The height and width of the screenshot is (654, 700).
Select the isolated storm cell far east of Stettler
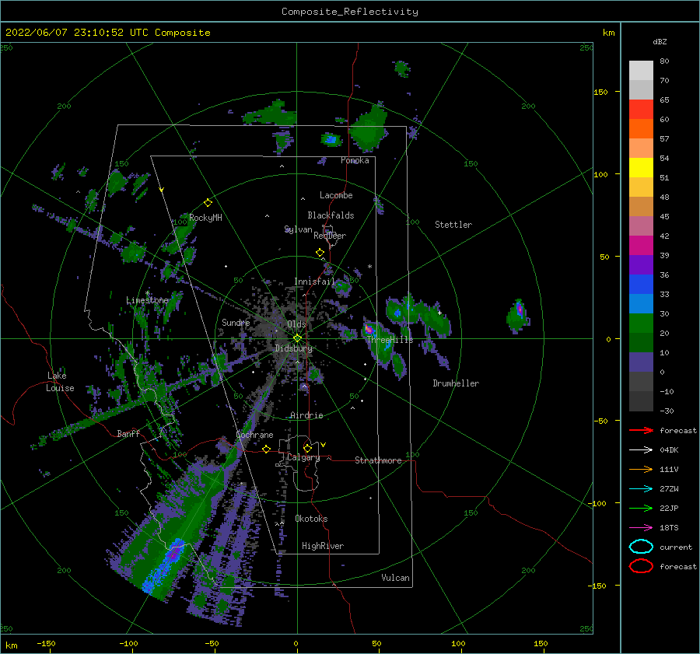click(518, 315)
